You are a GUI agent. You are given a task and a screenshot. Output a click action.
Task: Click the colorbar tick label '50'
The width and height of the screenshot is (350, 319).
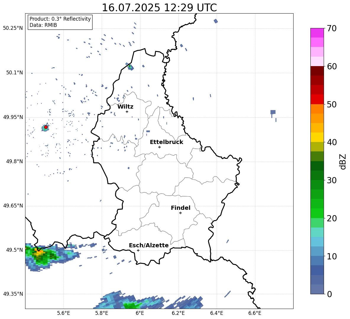[x=332, y=104]
